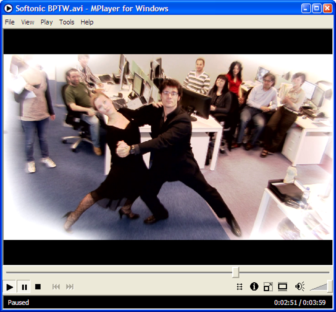Click the Paused status text
The image size is (336, 312).
18,302
